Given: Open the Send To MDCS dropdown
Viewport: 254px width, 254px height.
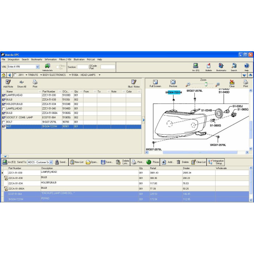Looking at the screenshot, I should (51, 162).
